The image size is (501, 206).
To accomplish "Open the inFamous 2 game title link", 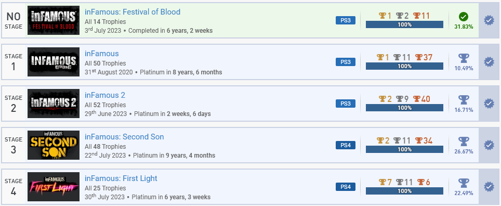I will click(105, 95).
